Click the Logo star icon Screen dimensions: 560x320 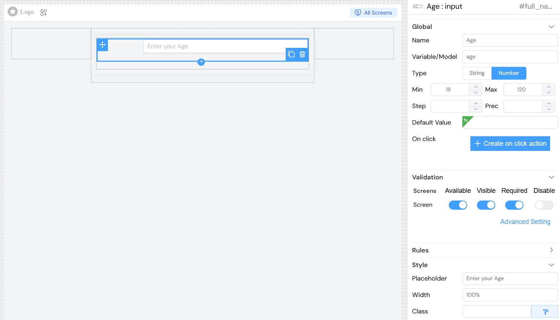tap(13, 12)
